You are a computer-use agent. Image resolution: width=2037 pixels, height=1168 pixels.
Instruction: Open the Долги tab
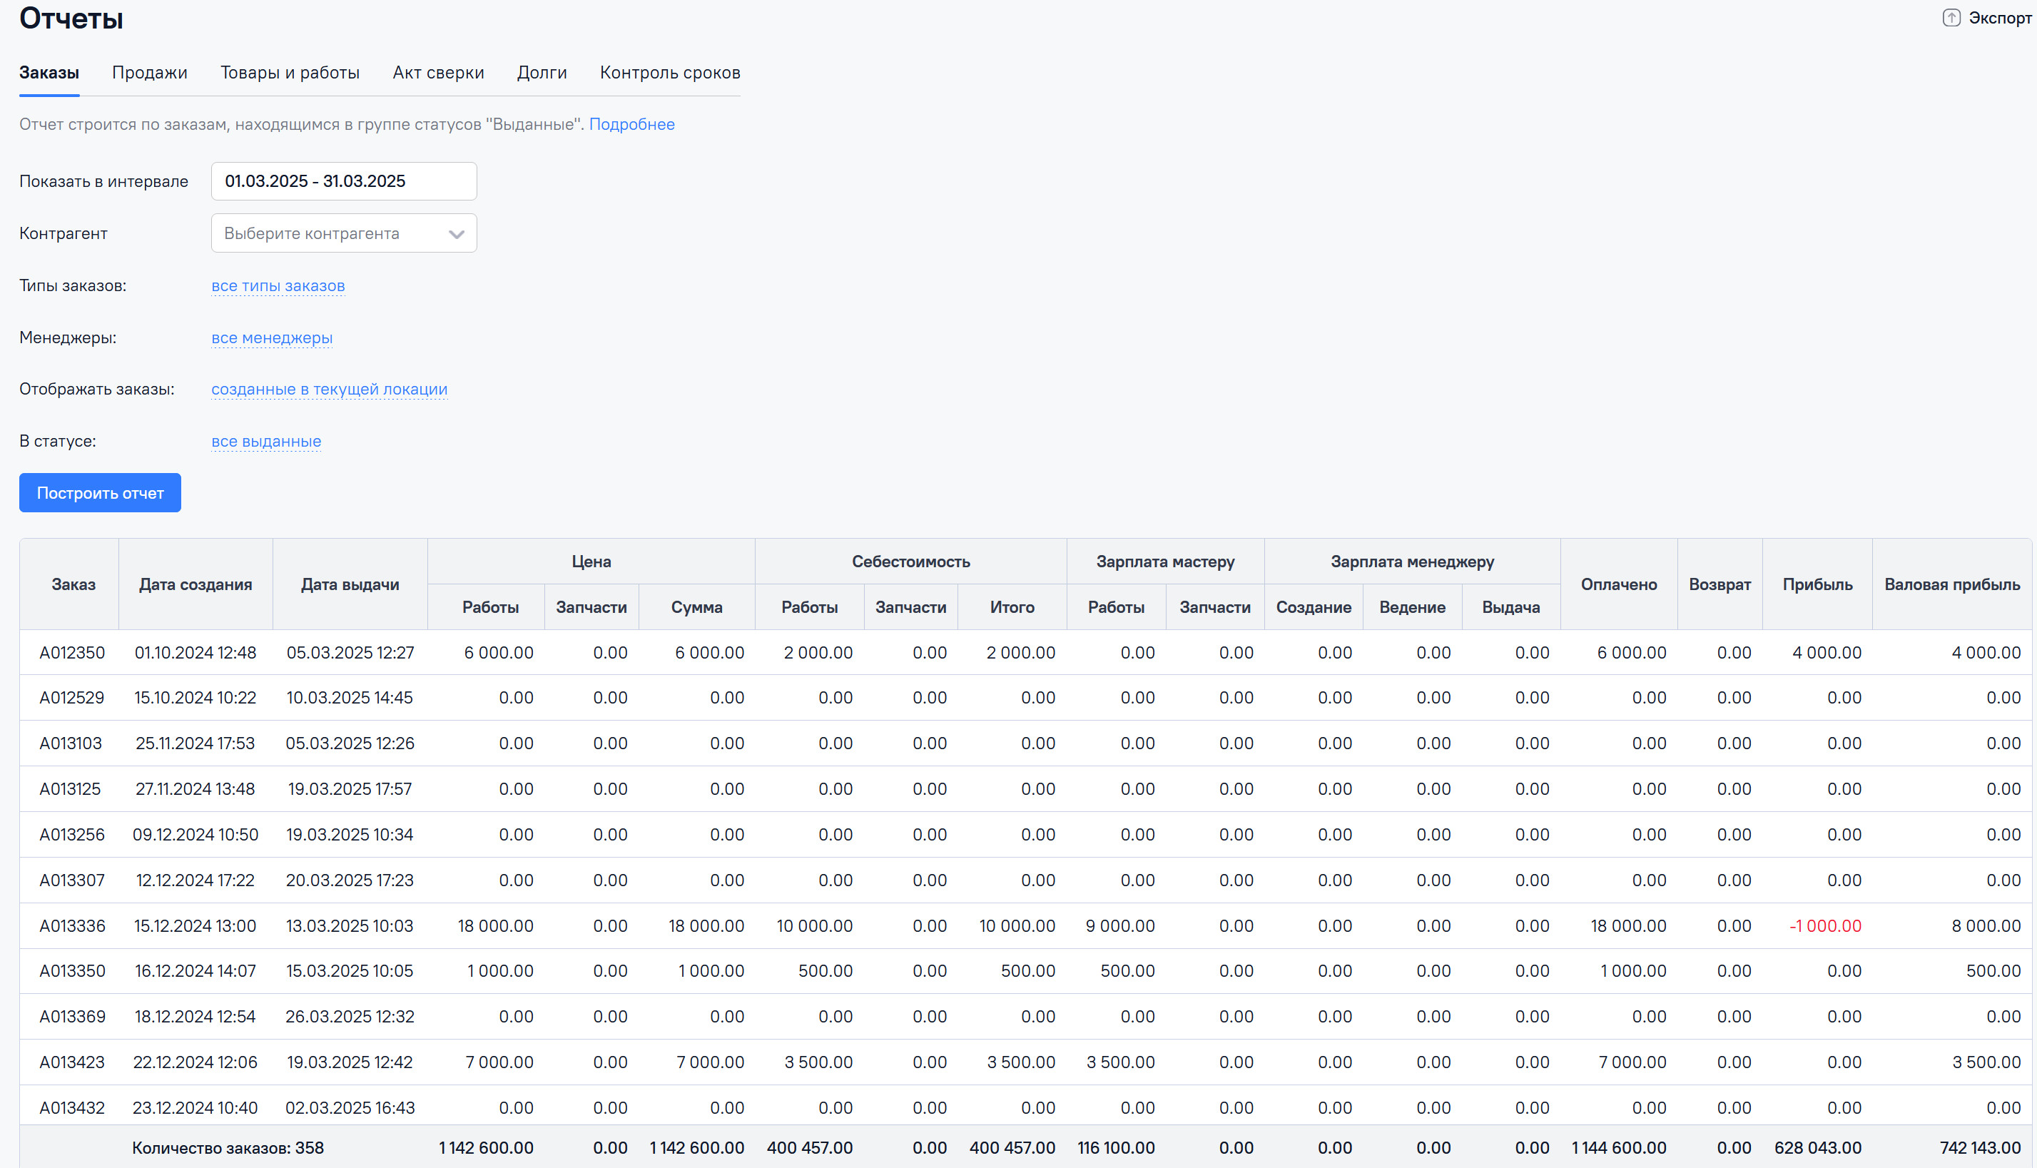[x=542, y=73]
